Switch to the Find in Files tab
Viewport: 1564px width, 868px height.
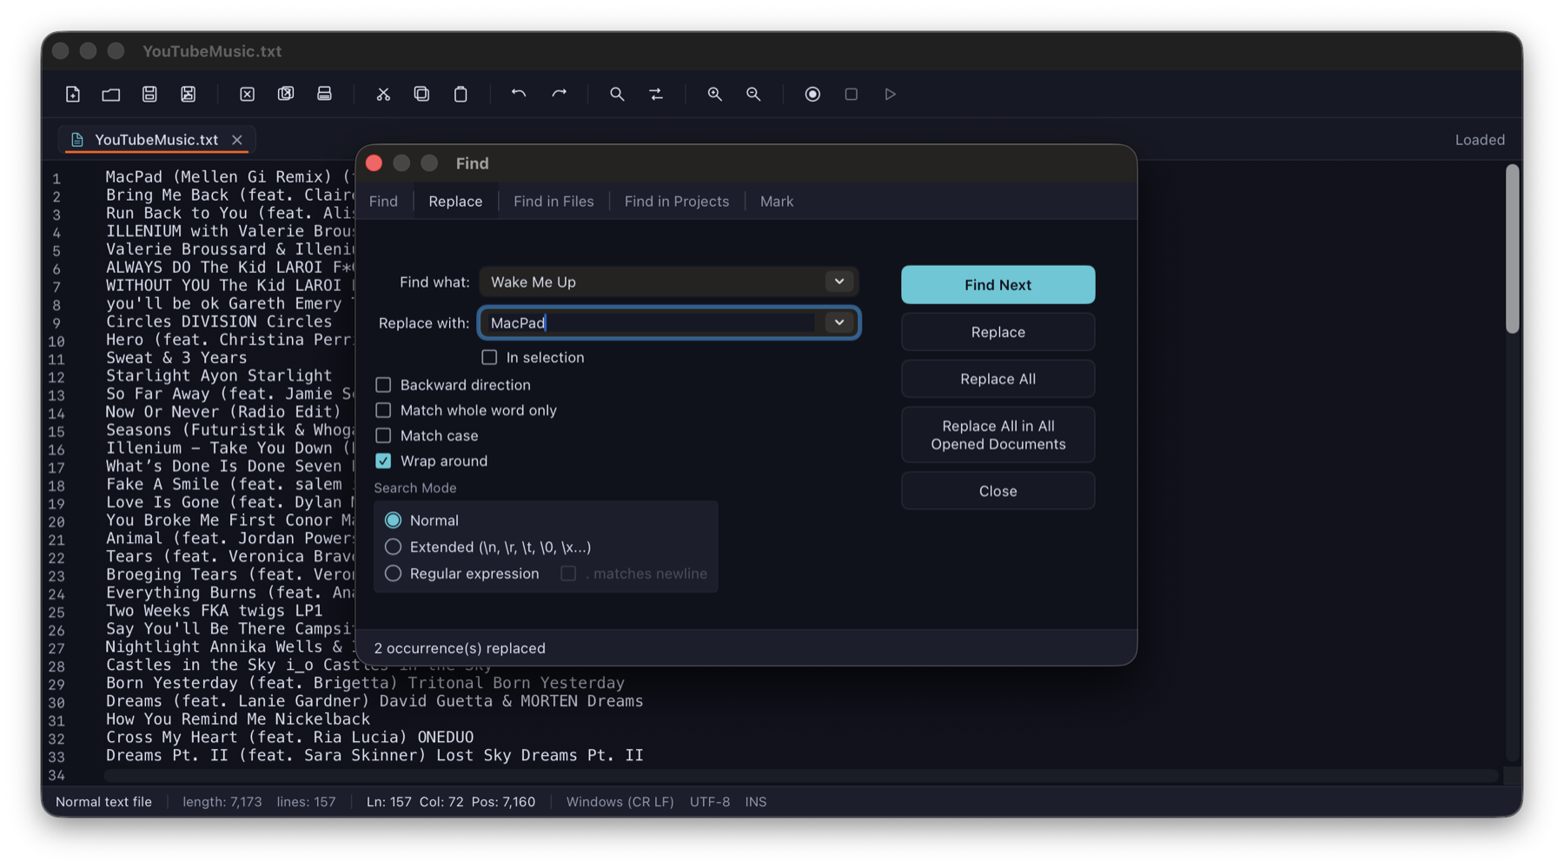point(553,201)
